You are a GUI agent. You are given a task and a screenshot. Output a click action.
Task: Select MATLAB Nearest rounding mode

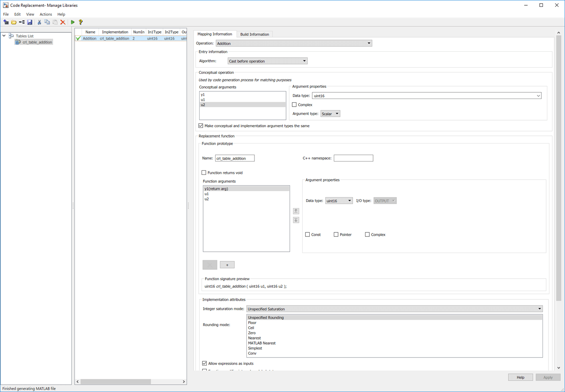pyautogui.click(x=394, y=343)
